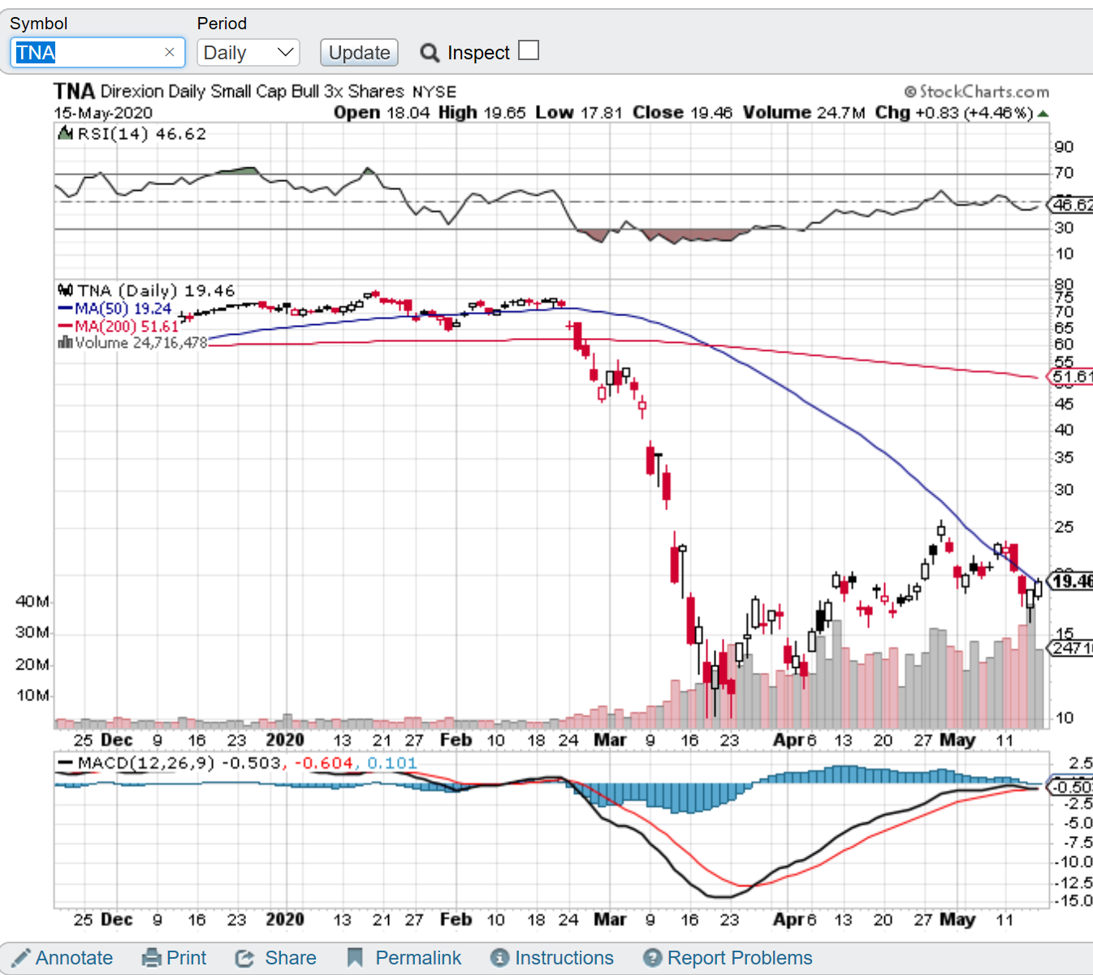This screenshot has height=975, width=1093.
Task: Click the MACD(12,26,9) indicator label
Action: [x=146, y=763]
